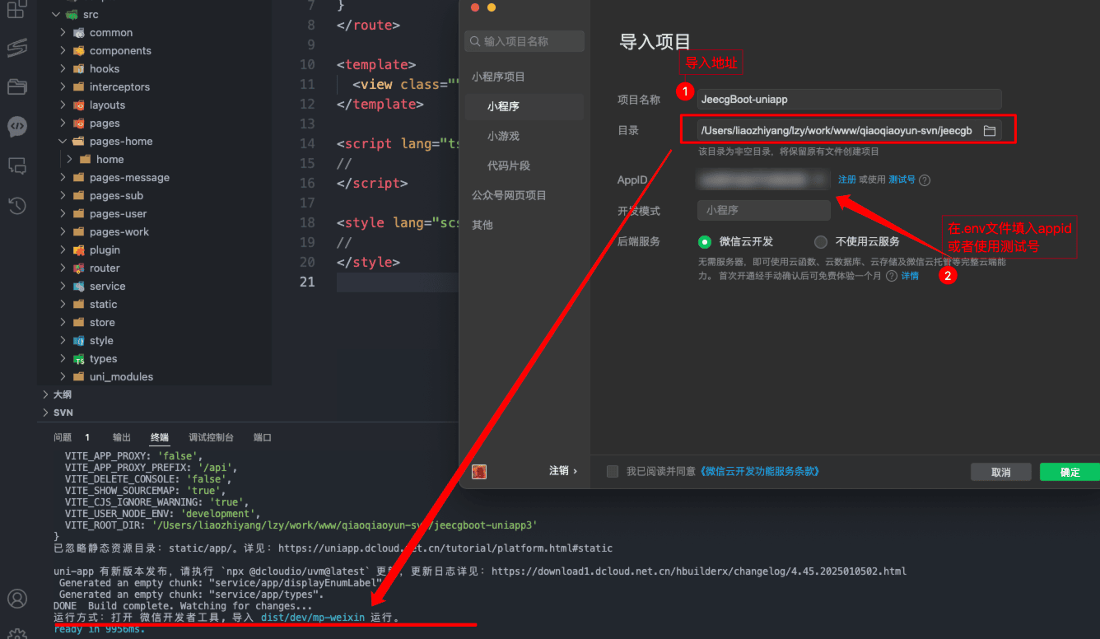The height and width of the screenshot is (639, 1100).
Task: Collapse the pages-home folder chevron
Action: click(63, 142)
